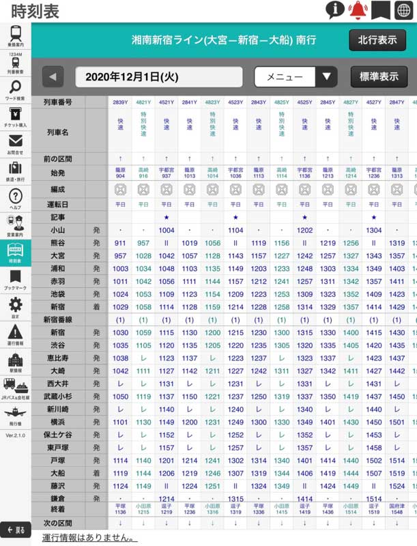The height and width of the screenshot is (546, 417).
Task: Open 鉄道・旅行 suitcase icon
Action: point(16,171)
